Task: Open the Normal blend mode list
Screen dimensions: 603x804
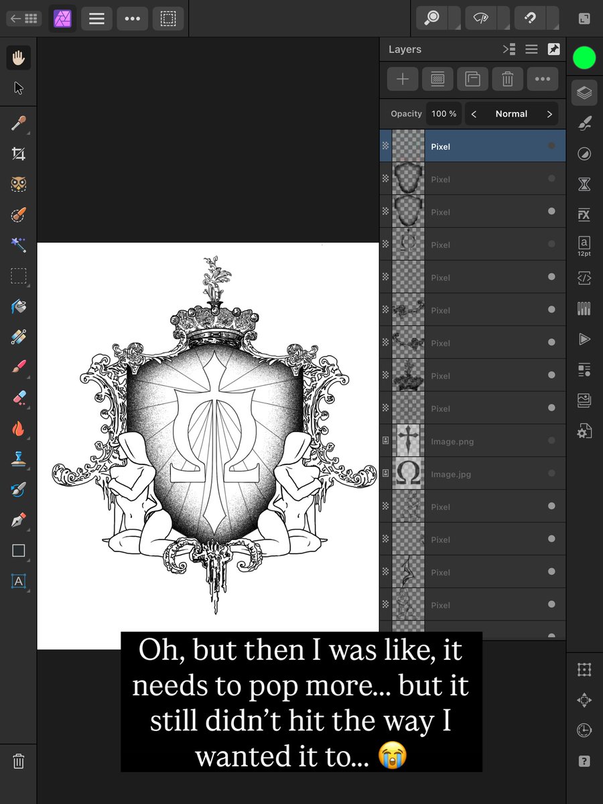Action: pos(511,114)
